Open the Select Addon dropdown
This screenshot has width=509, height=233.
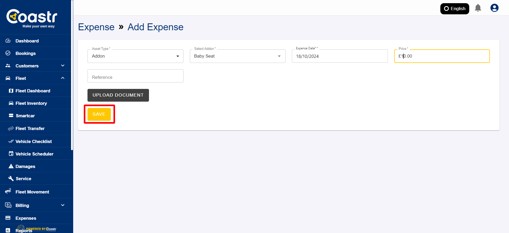(x=238, y=56)
